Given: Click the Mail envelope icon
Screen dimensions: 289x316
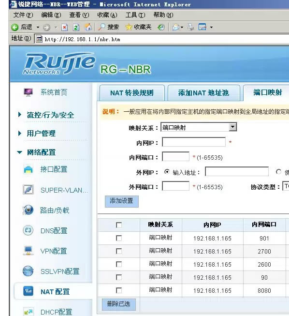Looking at the screenshot, I should click(176, 27).
